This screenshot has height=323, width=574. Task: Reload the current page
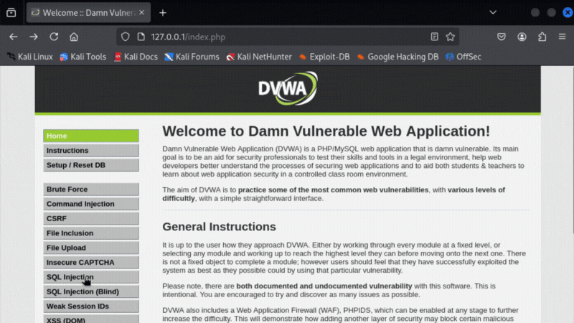click(x=54, y=37)
